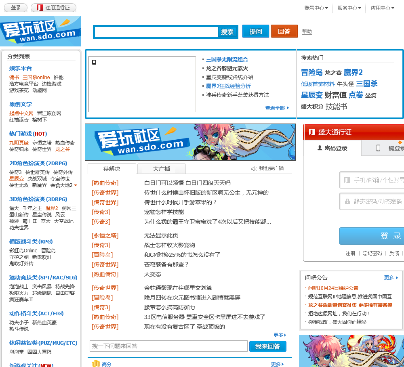Click 我也要广播 link
Viewport: 404px width, 367px height.
[271, 168]
